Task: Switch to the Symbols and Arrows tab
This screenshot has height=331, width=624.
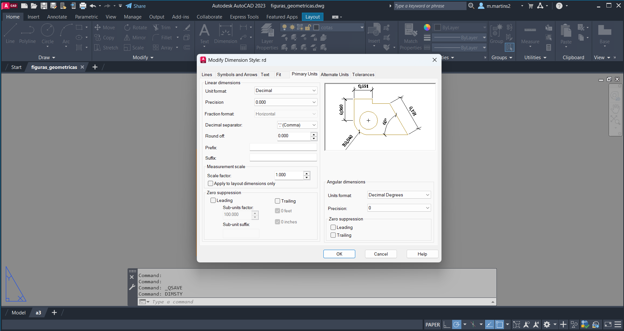Action: pos(237,75)
